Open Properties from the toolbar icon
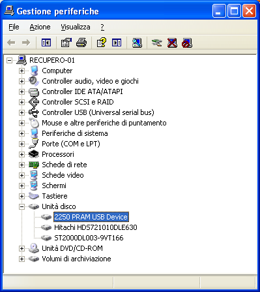 pyautogui.click(x=66, y=42)
